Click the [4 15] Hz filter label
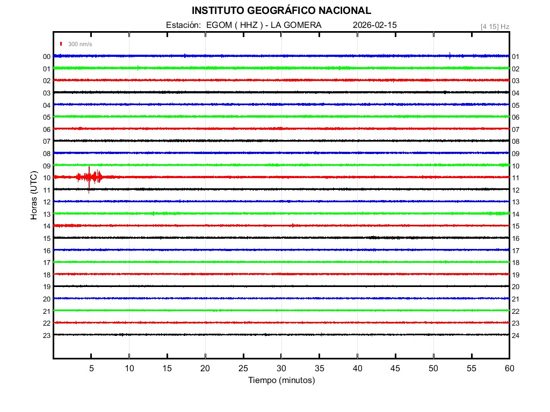The width and height of the screenshot is (550, 412). [x=495, y=26]
